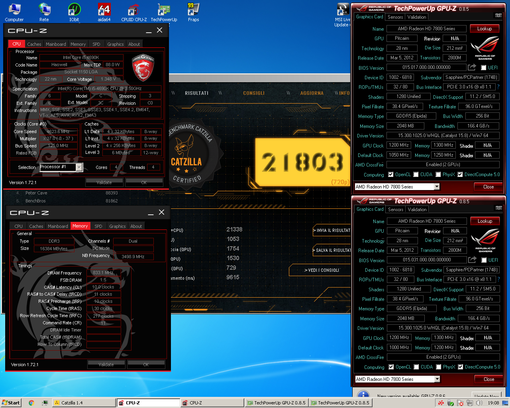Switch to Mainboard tab in top CPU-Z

click(x=56, y=44)
